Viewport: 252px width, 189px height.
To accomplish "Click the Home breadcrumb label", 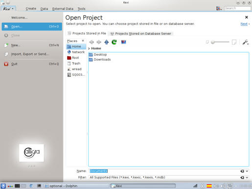I will coord(96,48).
